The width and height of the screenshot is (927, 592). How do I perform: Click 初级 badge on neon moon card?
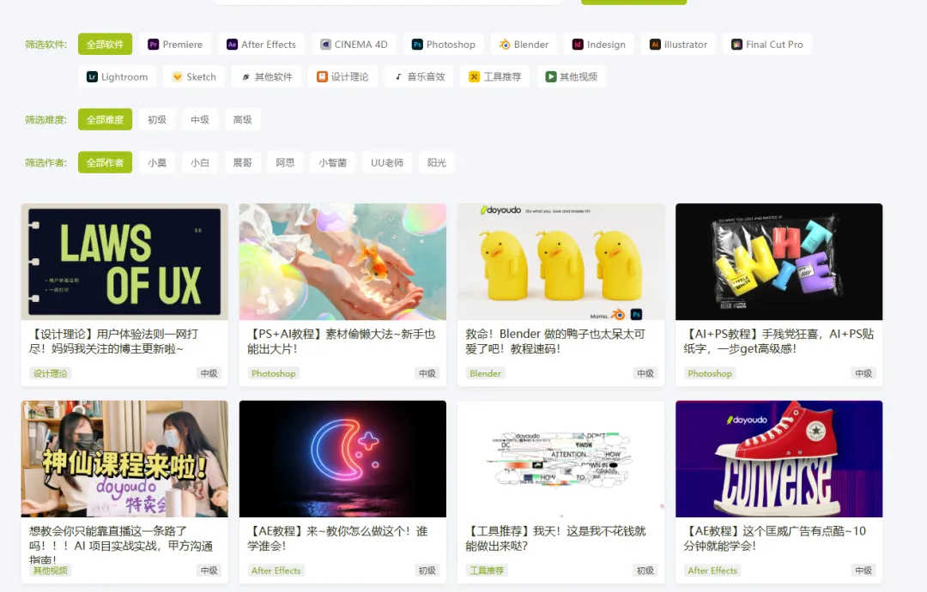427,571
